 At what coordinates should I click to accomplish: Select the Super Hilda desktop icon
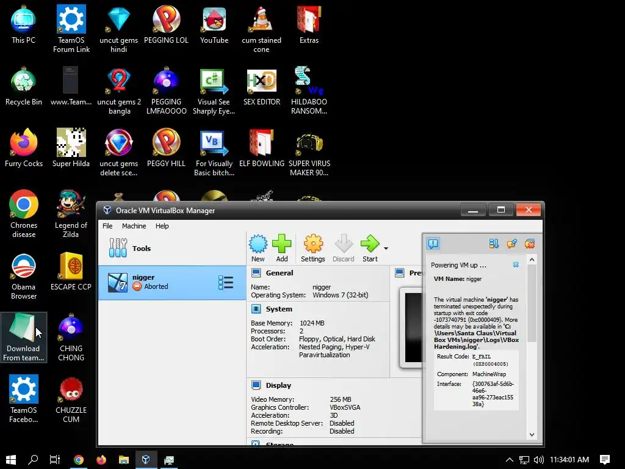[71, 148]
